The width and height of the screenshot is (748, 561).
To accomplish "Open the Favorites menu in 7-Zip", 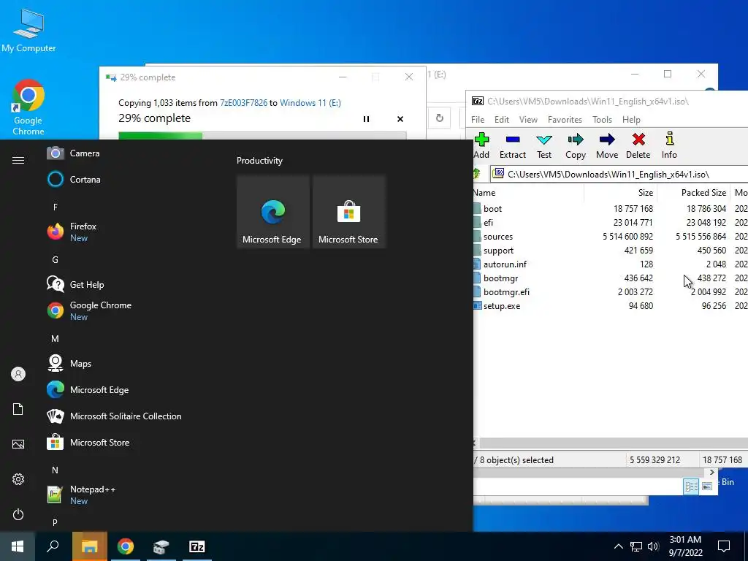I will [x=565, y=120].
